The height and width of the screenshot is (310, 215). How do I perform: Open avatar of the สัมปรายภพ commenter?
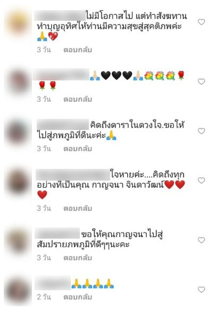18,241
